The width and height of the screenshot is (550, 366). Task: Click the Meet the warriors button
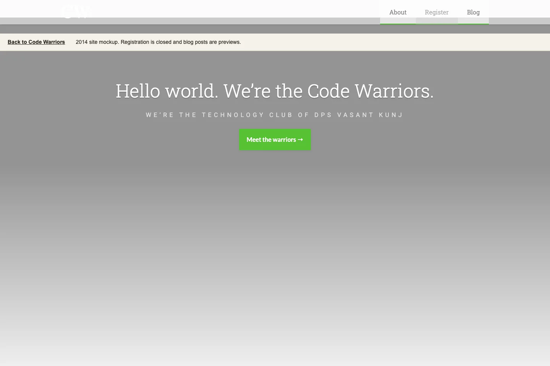pos(275,140)
